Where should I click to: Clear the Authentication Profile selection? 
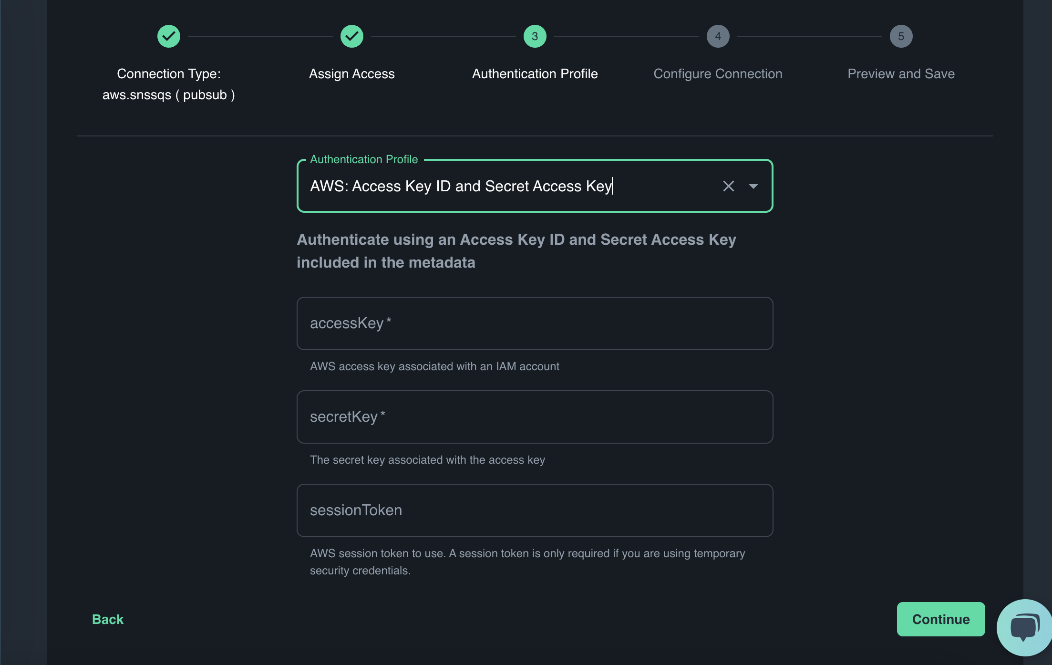728,186
